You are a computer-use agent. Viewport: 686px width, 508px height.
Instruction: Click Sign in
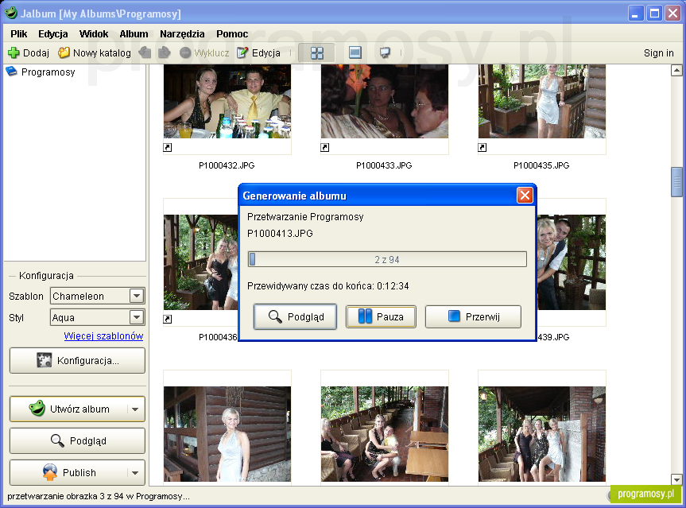[x=658, y=53]
